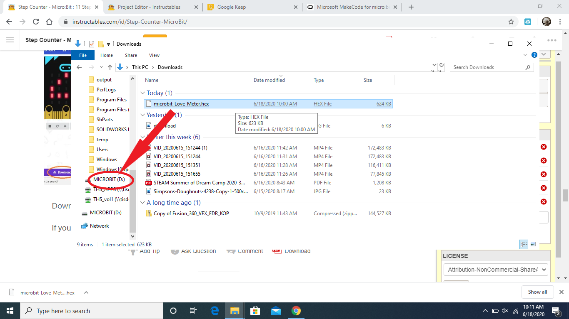Switch to large thumbnails view icon
This screenshot has width=569, height=319.
pyautogui.click(x=532, y=244)
